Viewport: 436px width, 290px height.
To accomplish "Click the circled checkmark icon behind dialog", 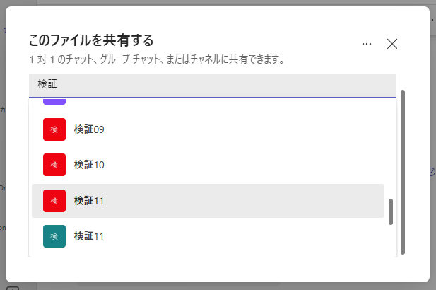I will (x=432, y=172).
